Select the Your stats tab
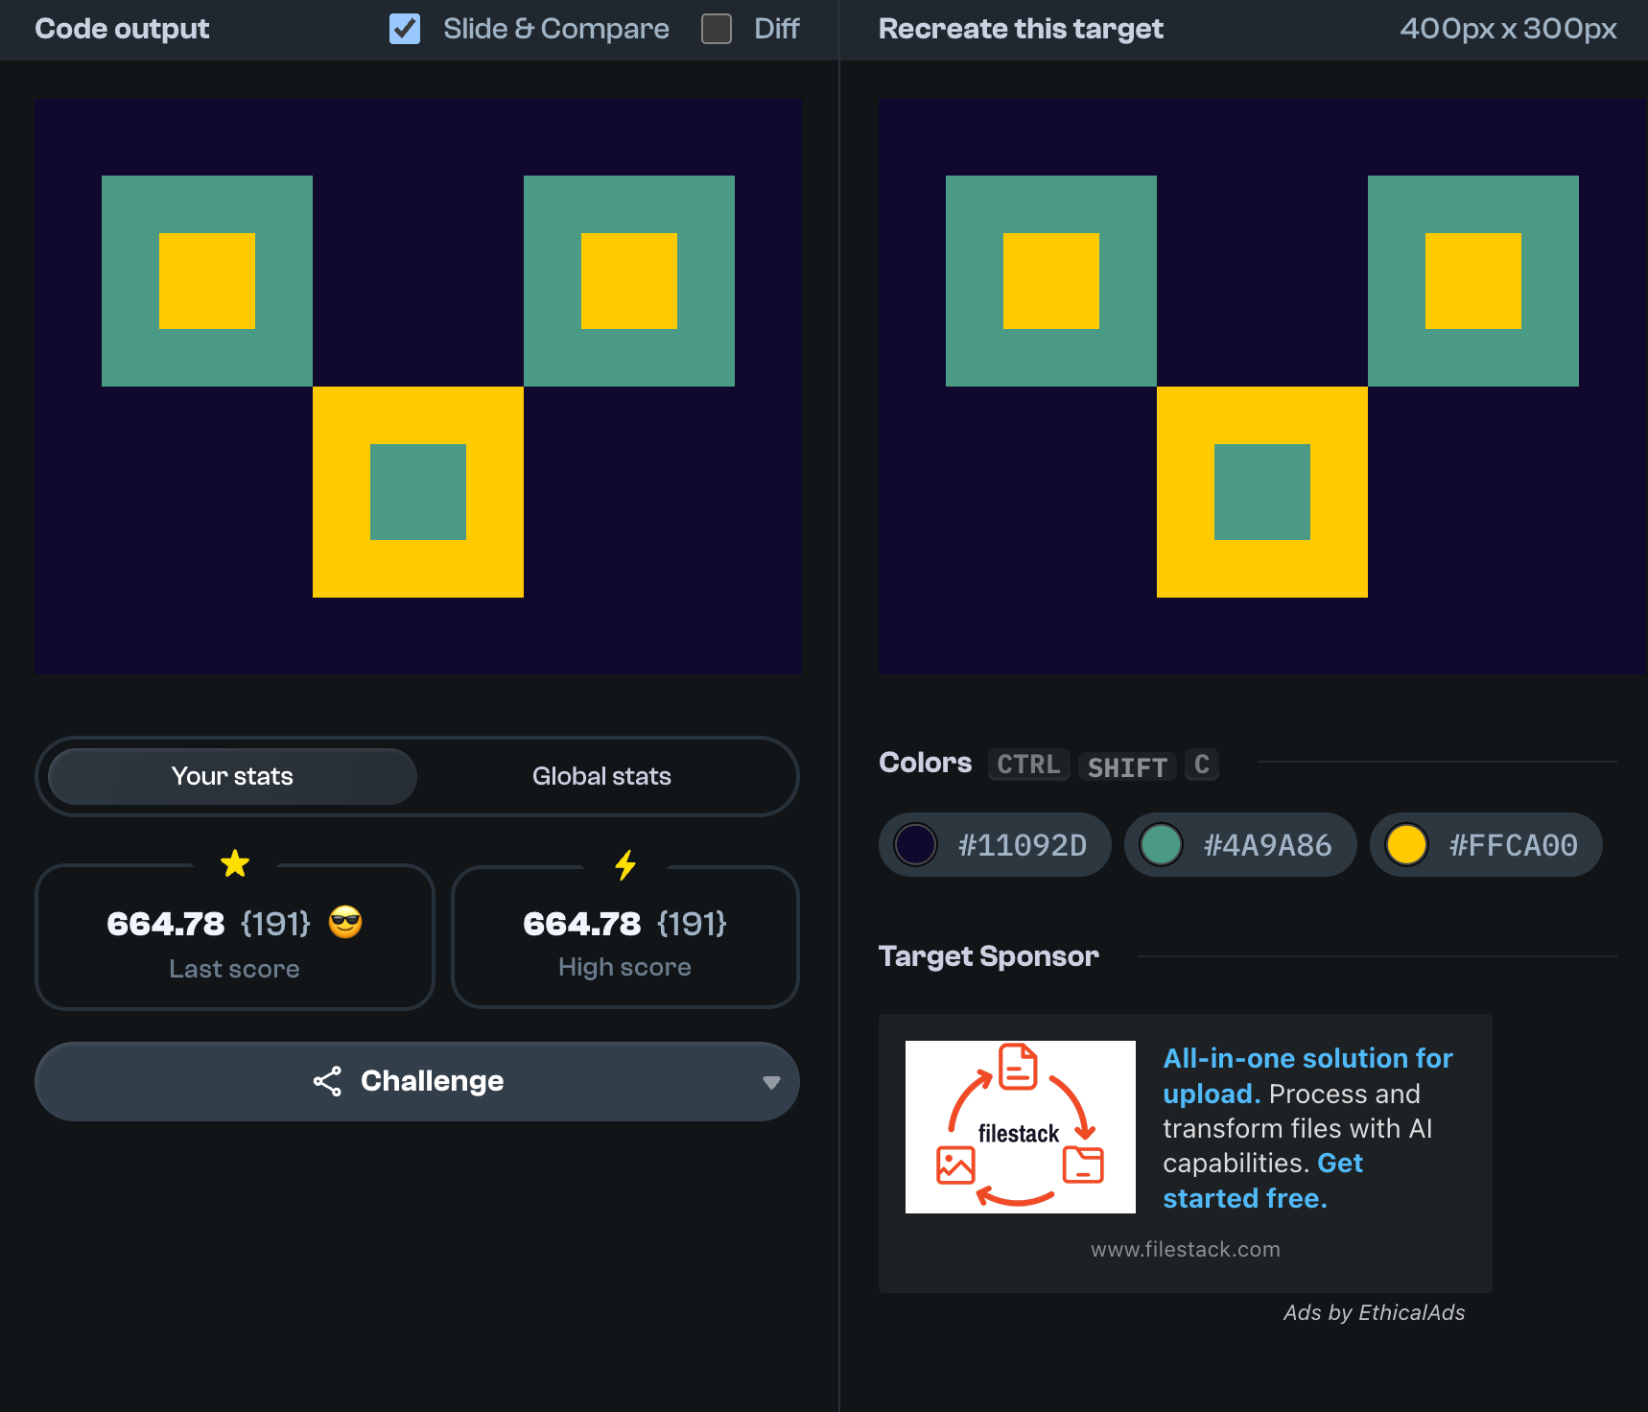 point(232,776)
